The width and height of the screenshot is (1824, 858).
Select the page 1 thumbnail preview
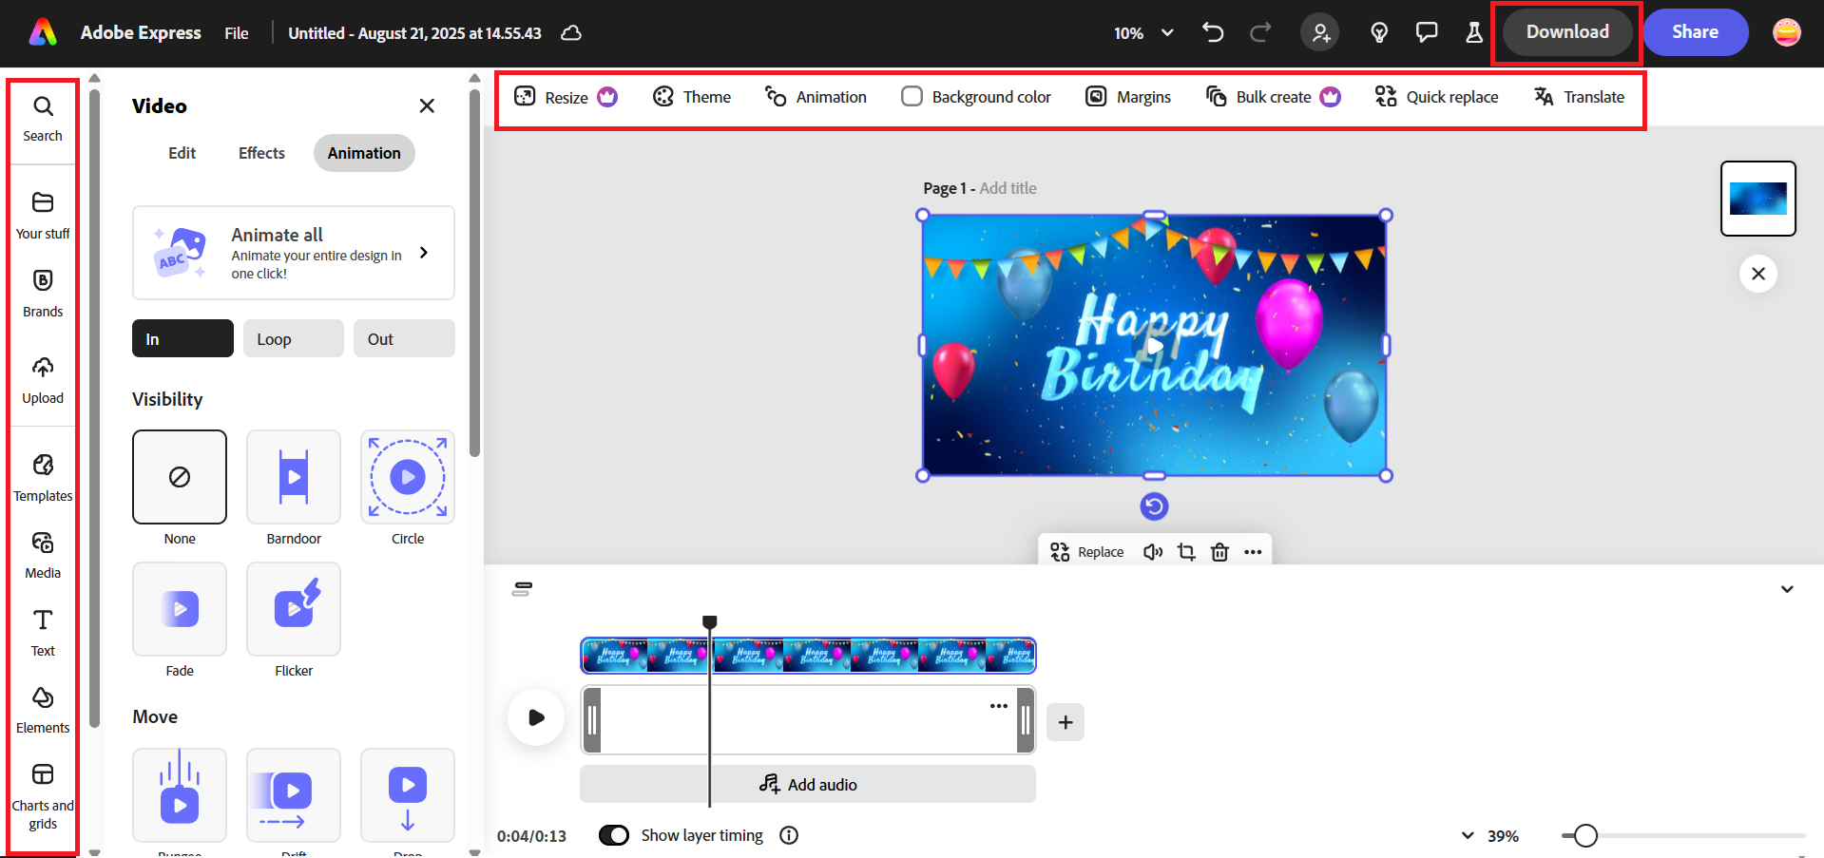1757,199
